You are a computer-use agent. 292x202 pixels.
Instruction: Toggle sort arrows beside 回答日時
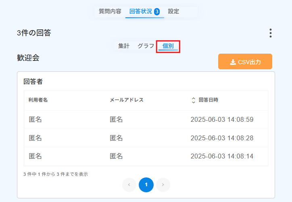194,100
